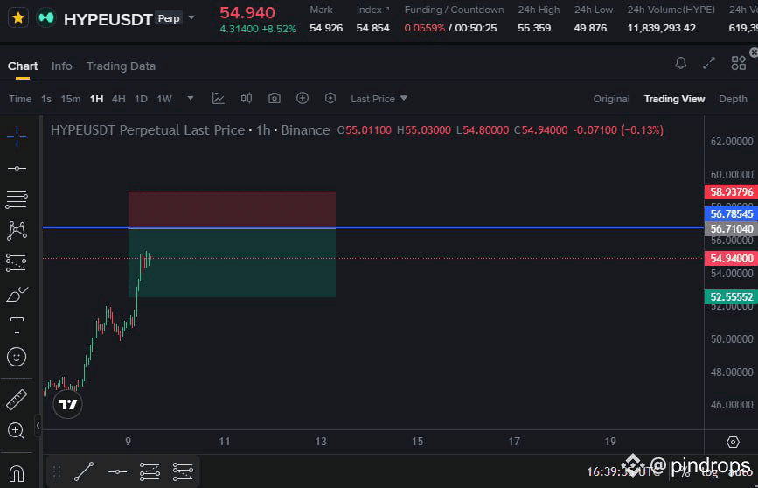The width and height of the screenshot is (758, 488).
Task: Select the brush drawing tool
Action: [x=17, y=294]
